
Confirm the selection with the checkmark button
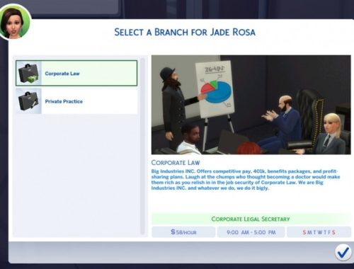[343, 253]
